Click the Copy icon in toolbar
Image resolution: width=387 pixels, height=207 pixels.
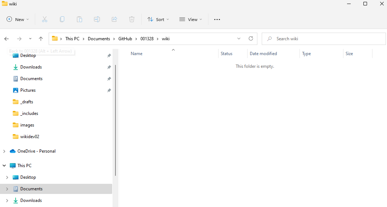tap(62, 20)
